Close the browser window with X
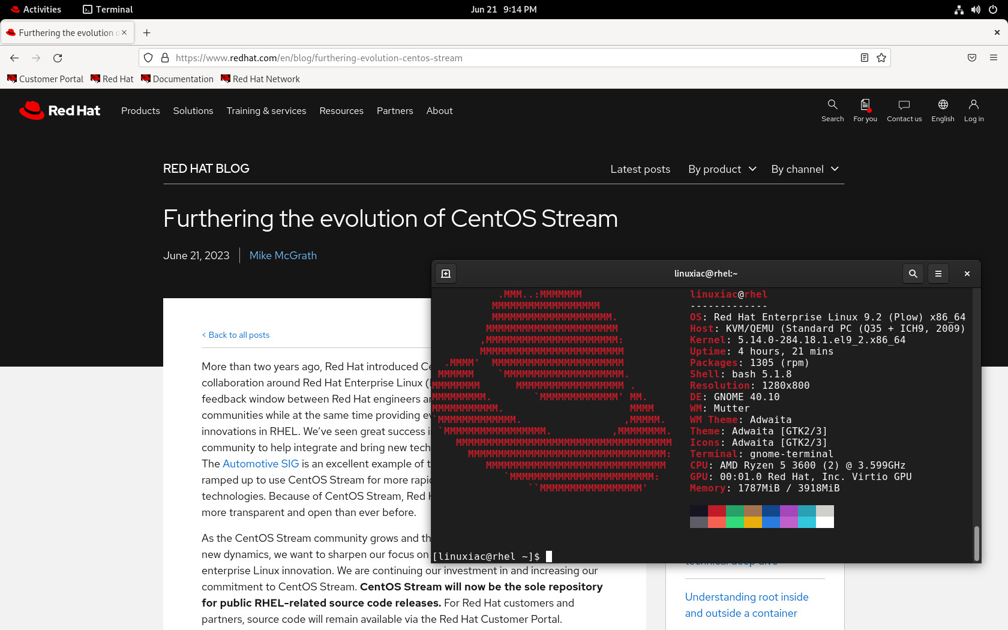 pyautogui.click(x=997, y=33)
